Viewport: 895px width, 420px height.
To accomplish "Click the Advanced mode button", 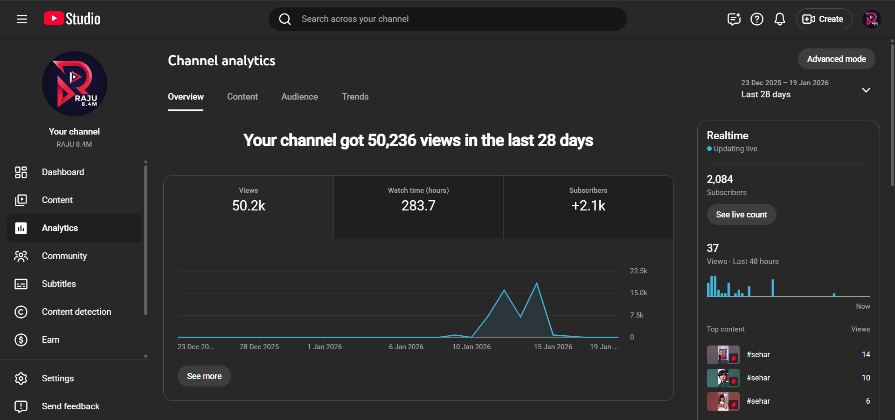I will [836, 59].
